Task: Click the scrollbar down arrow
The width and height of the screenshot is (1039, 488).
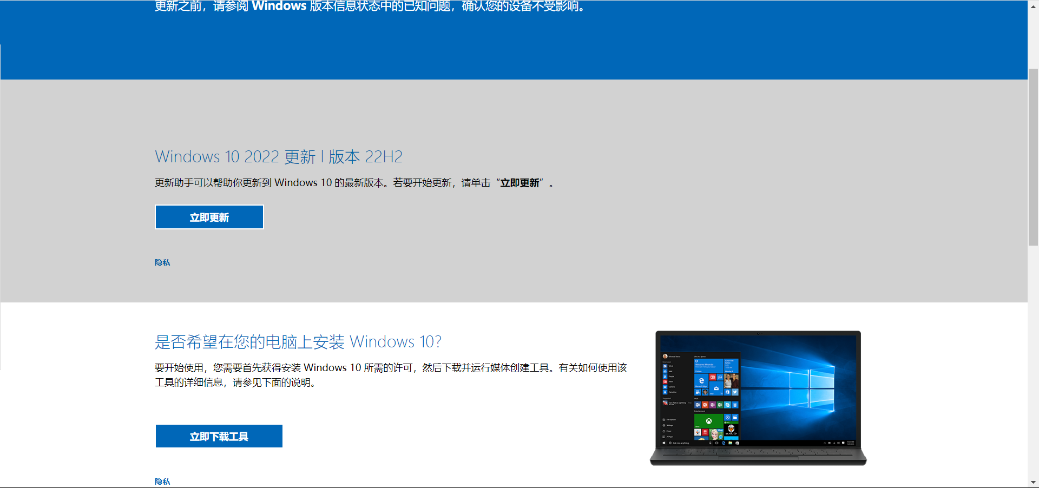Action: pyautogui.click(x=1033, y=482)
